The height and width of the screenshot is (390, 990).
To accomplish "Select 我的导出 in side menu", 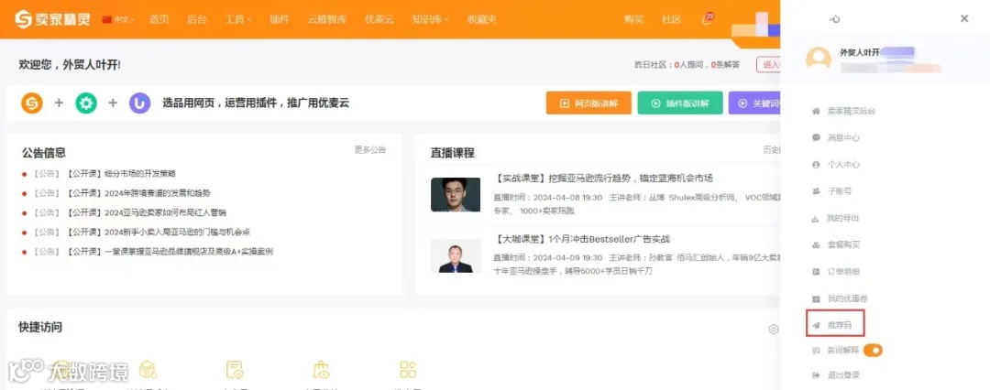I will point(843,219).
